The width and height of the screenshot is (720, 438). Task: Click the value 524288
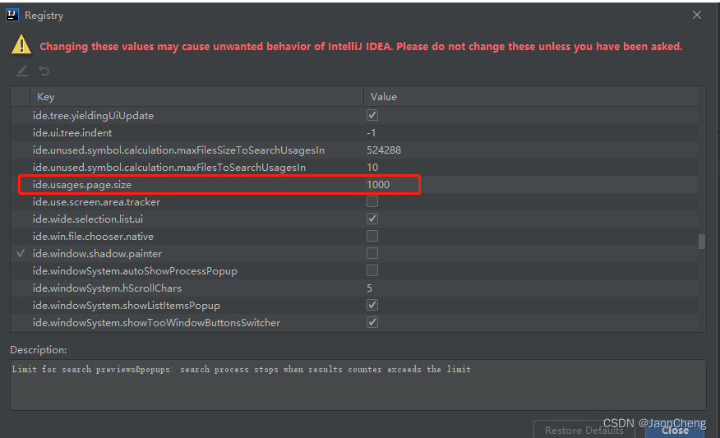tap(384, 150)
